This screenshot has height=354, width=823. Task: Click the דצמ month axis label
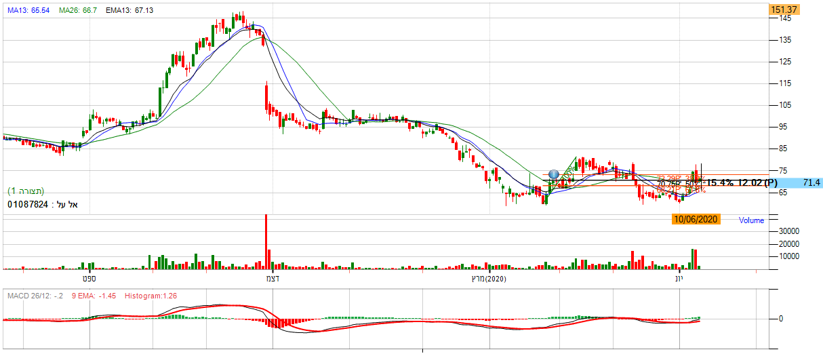[x=273, y=279]
